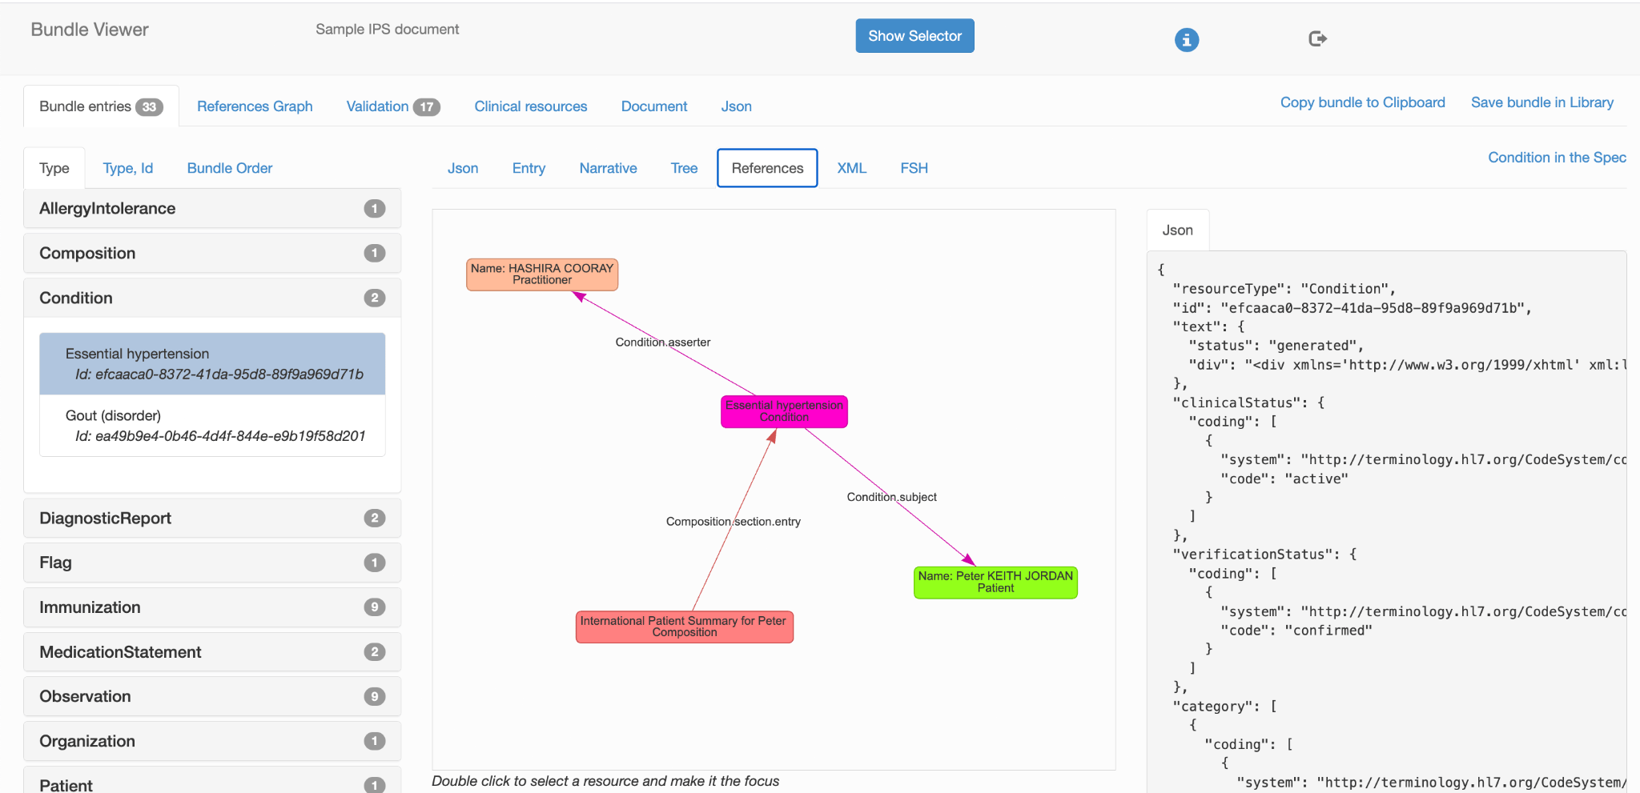Image resolution: width=1640 pixels, height=793 pixels.
Task: Collapse the Condition group
Action: point(212,298)
